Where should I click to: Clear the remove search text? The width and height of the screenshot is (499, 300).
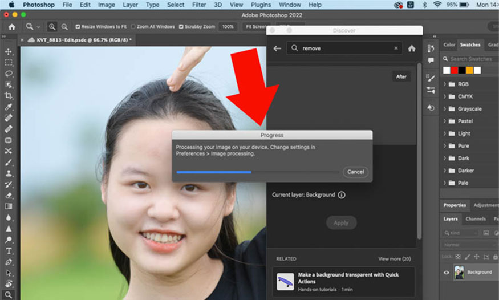point(396,48)
